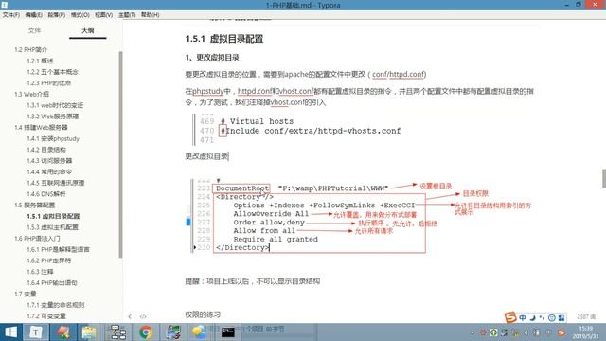The width and height of the screenshot is (606, 341).
Task: Go to outline item 1.5.3 虚拟主机配置
Action: point(52,227)
